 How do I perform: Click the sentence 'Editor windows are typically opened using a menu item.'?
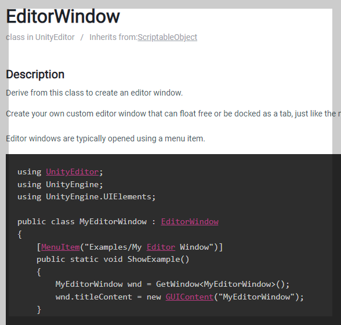(106, 138)
